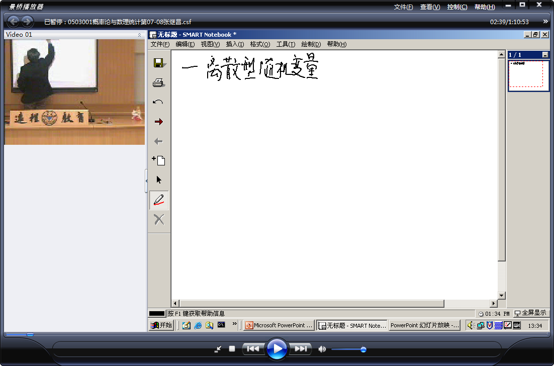Image resolution: width=554 pixels, height=366 pixels.
Task: Click the 开始 Start button
Action: (x=161, y=325)
